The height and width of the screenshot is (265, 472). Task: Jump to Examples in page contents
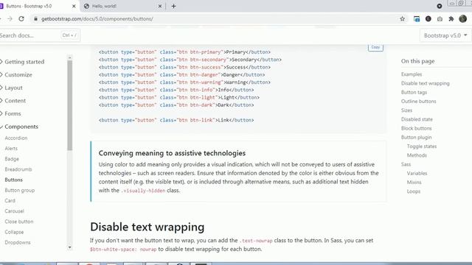412,74
